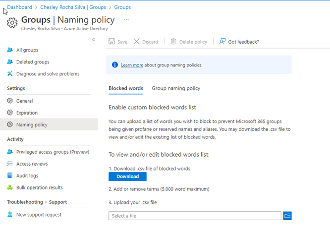Collapse the sidebar with double chevron

[94, 40]
